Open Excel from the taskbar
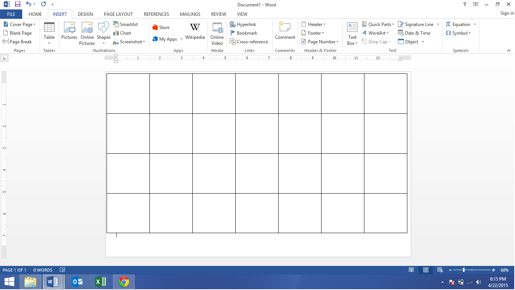Screen dimensions: 515x290 click(100, 281)
